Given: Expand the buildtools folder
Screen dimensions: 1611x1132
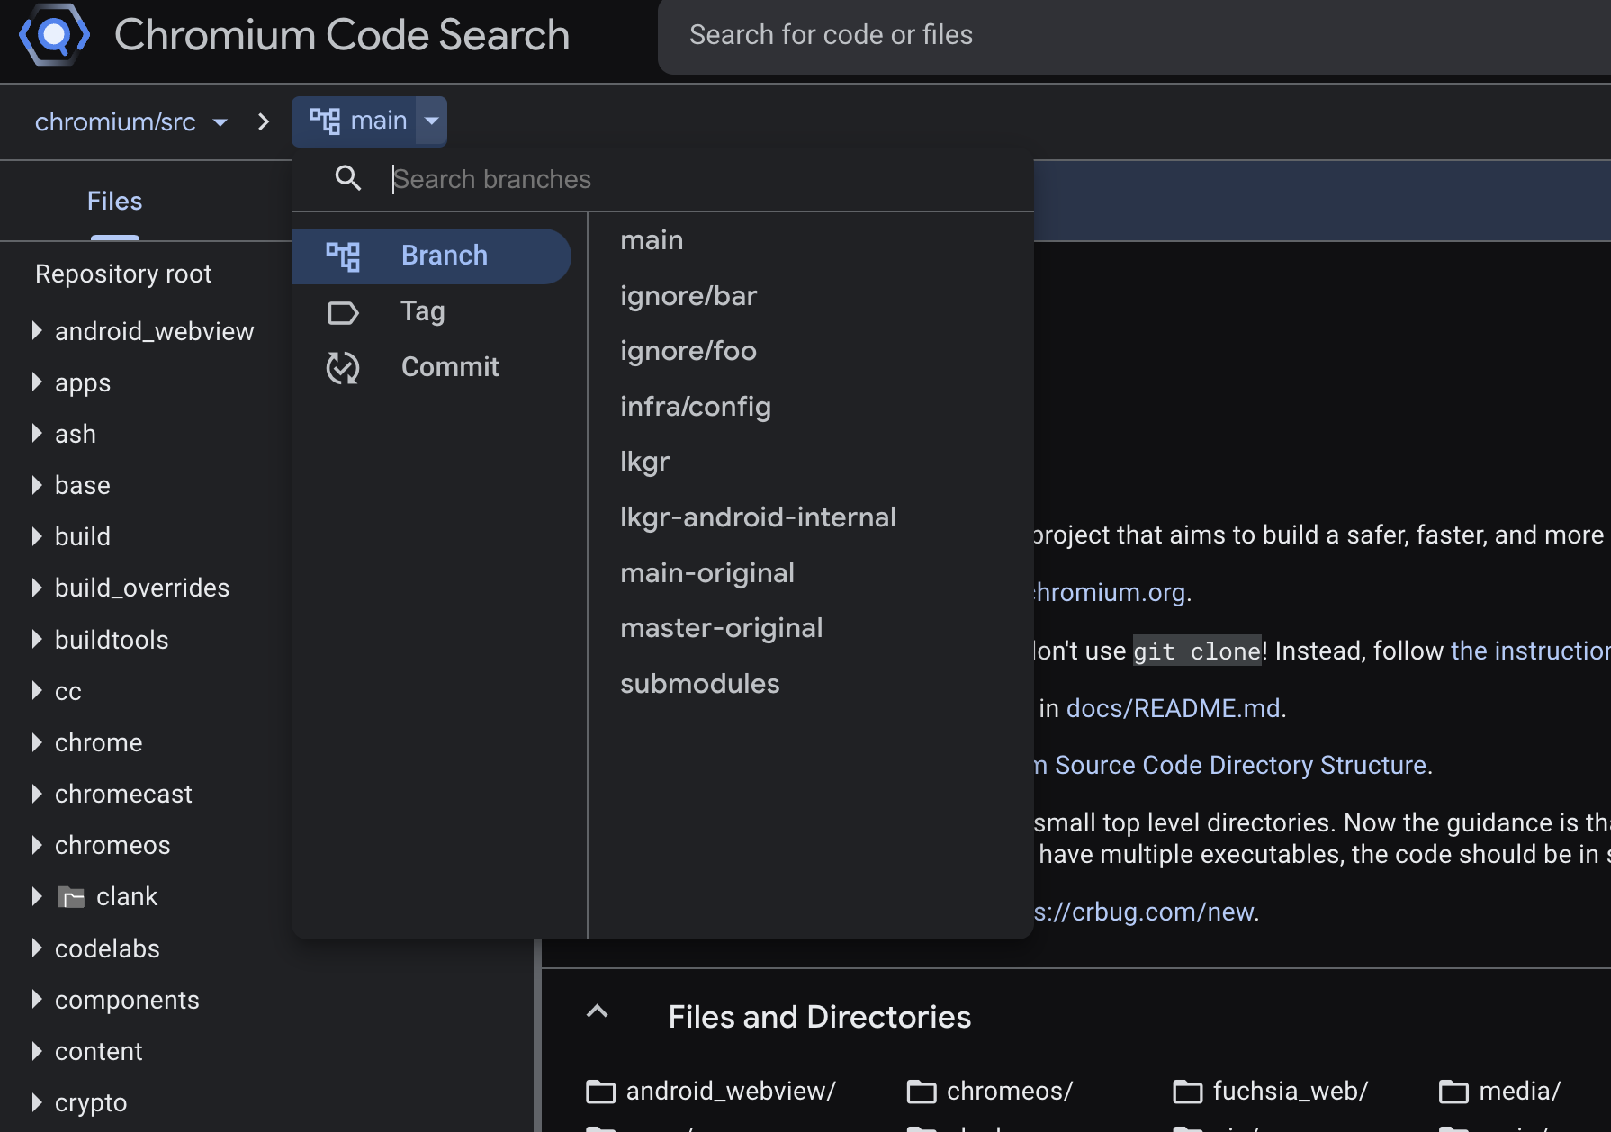Looking at the screenshot, I should click(37, 639).
